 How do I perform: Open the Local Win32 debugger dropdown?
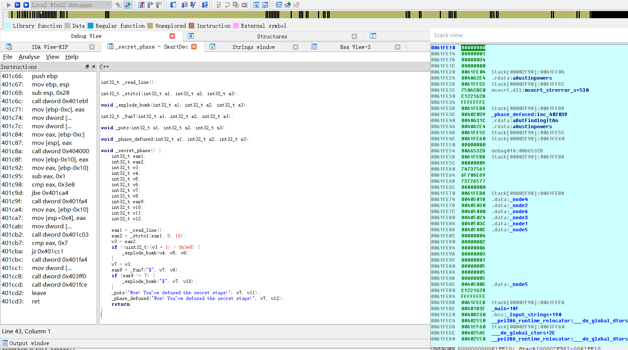click(108, 5)
